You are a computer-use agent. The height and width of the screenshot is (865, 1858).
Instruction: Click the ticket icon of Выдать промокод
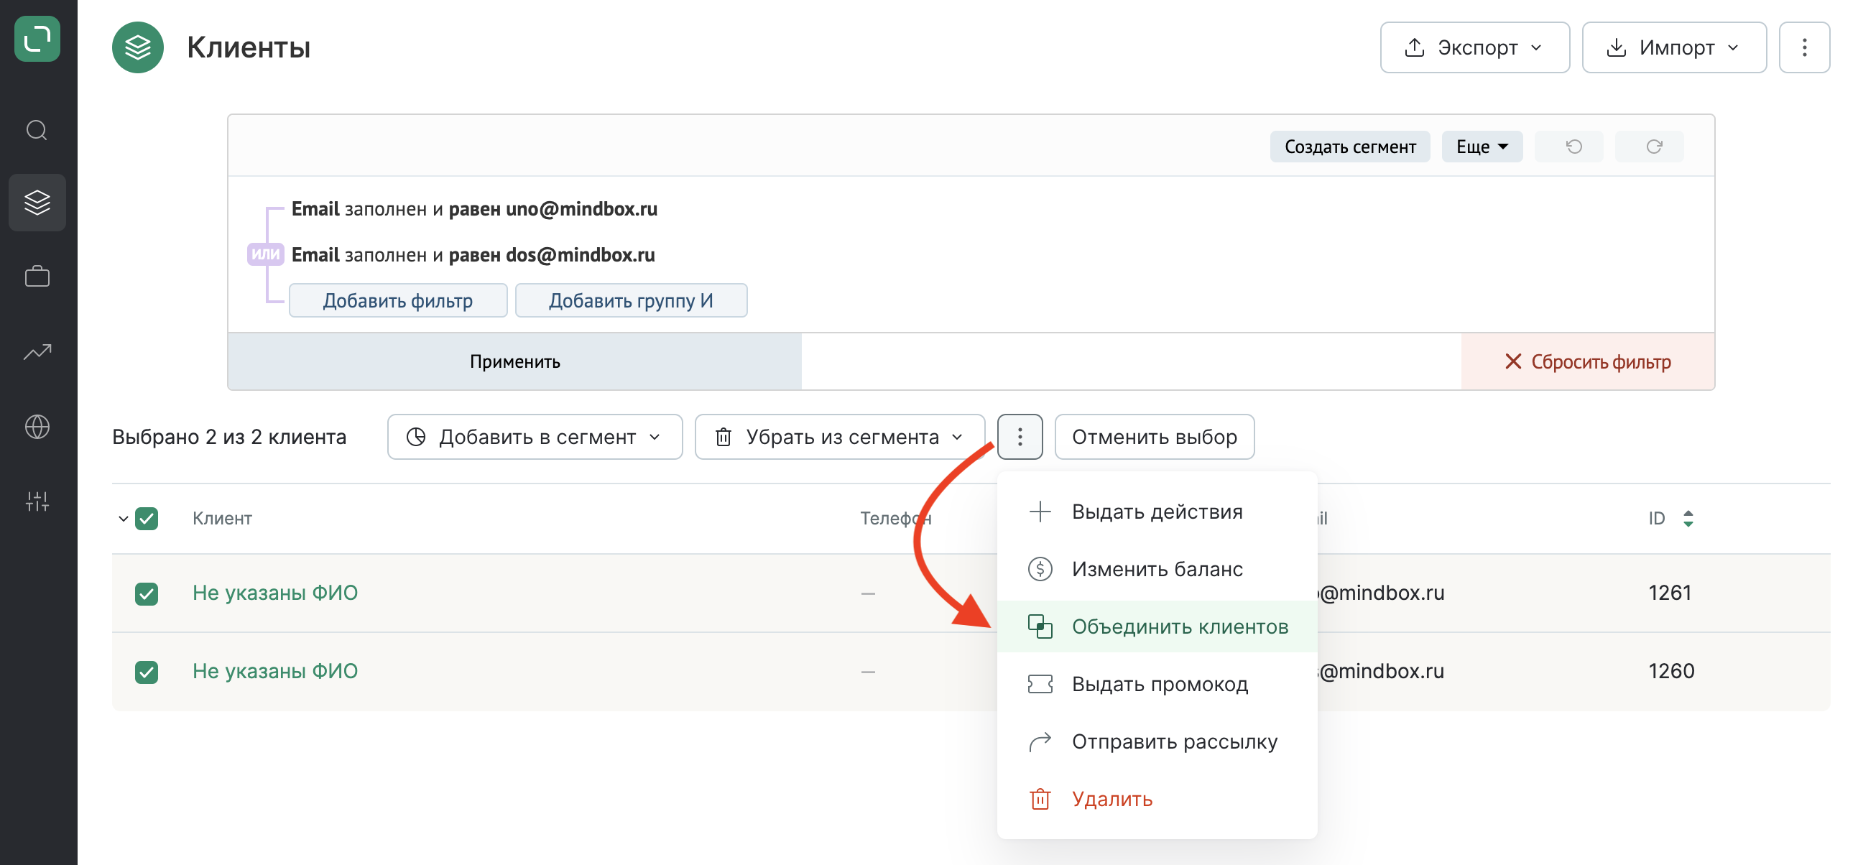coord(1040,684)
